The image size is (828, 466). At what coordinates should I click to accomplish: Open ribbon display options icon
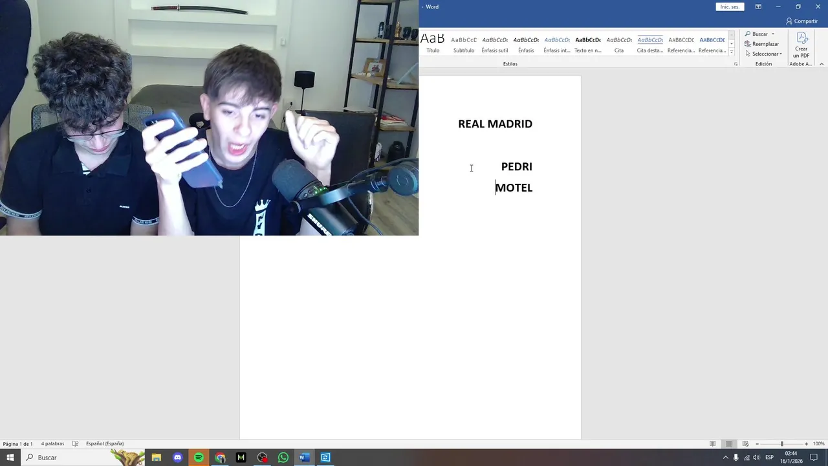pos(758,6)
